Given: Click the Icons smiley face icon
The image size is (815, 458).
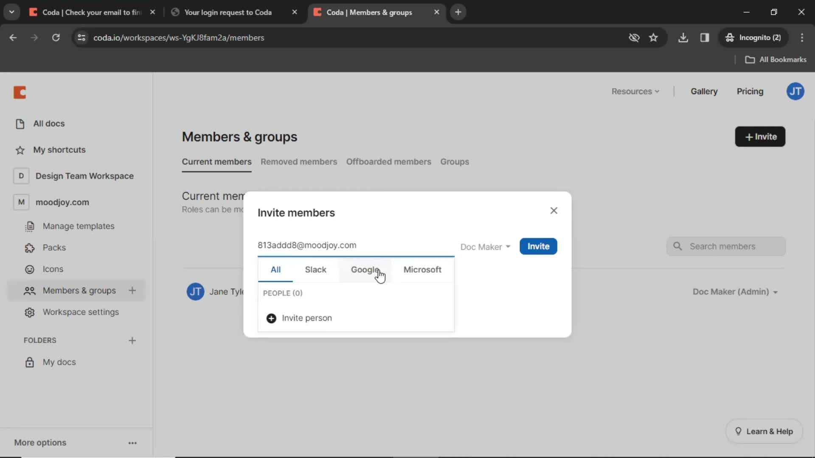Looking at the screenshot, I should 29,269.
